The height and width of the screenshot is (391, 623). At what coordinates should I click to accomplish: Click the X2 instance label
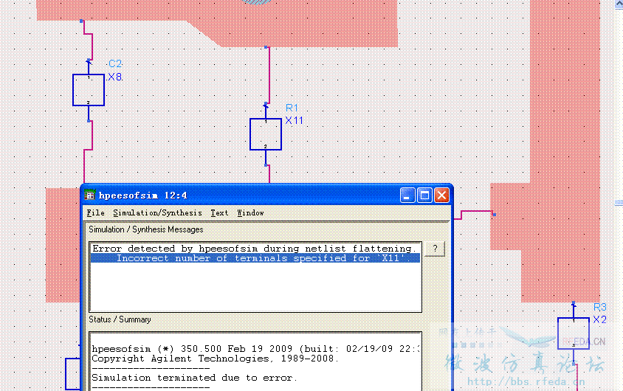[x=600, y=319]
